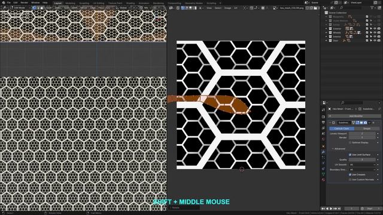
Task: Expand the Door collection in outliner
Action: click(326, 41)
